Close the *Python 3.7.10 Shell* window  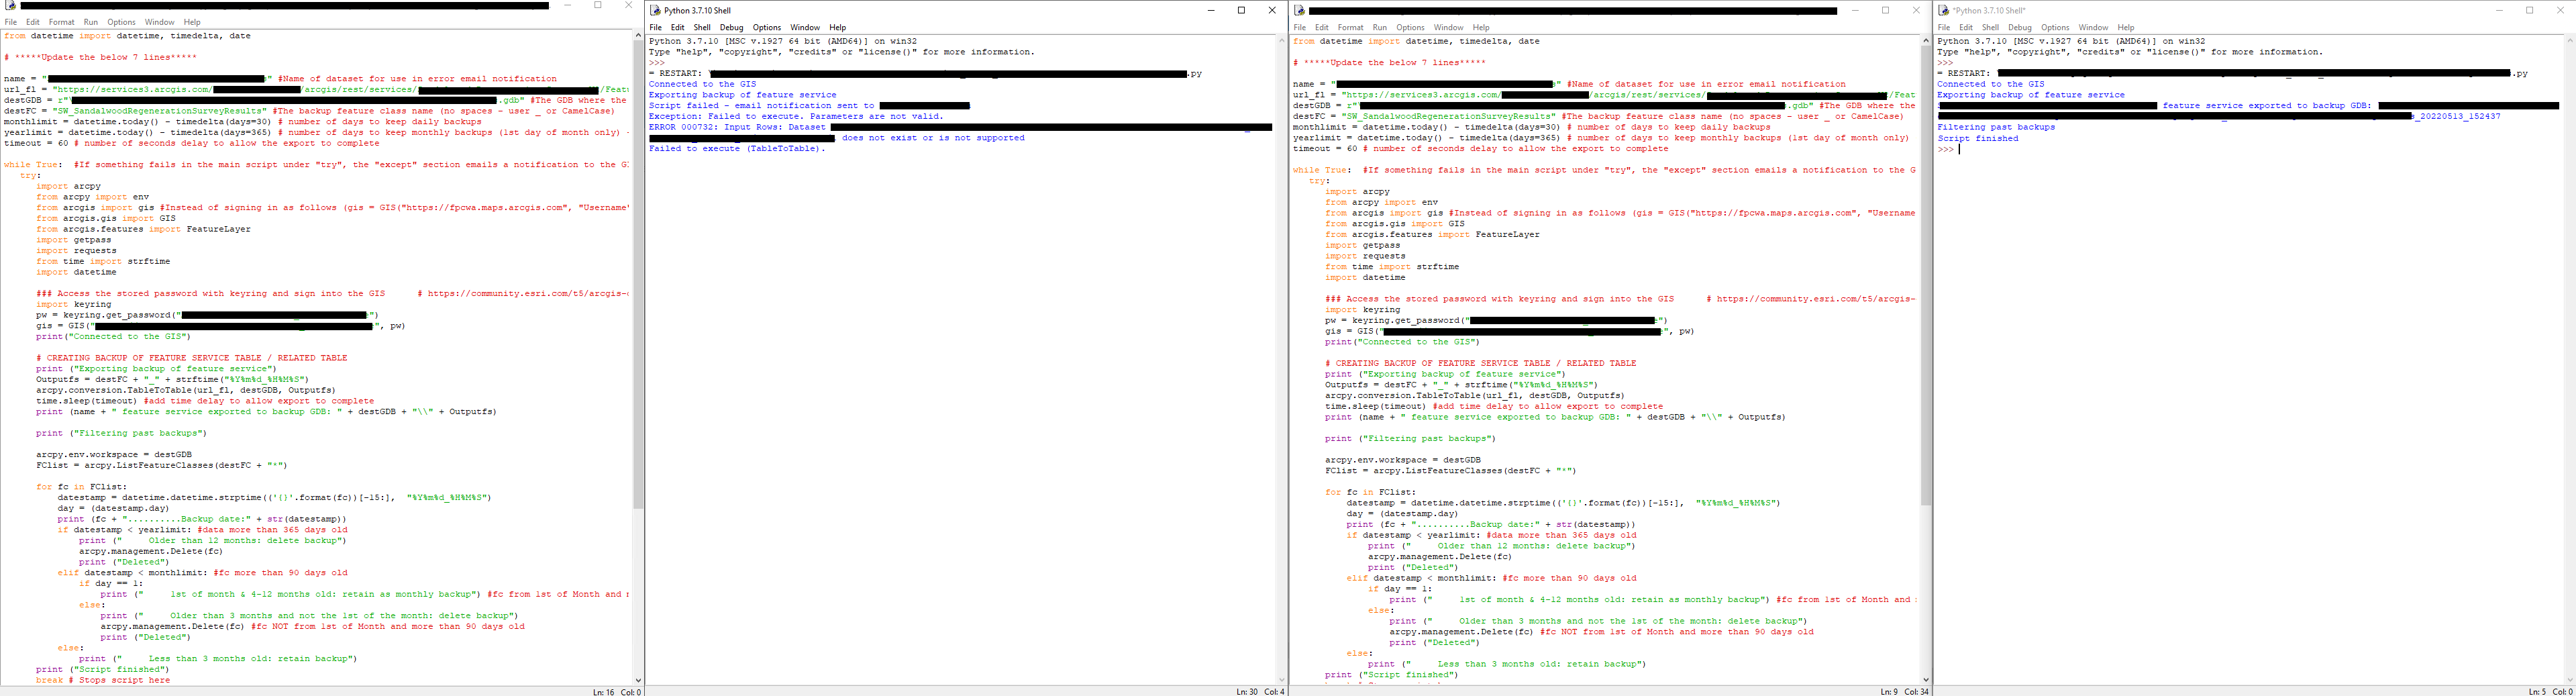click(2560, 11)
